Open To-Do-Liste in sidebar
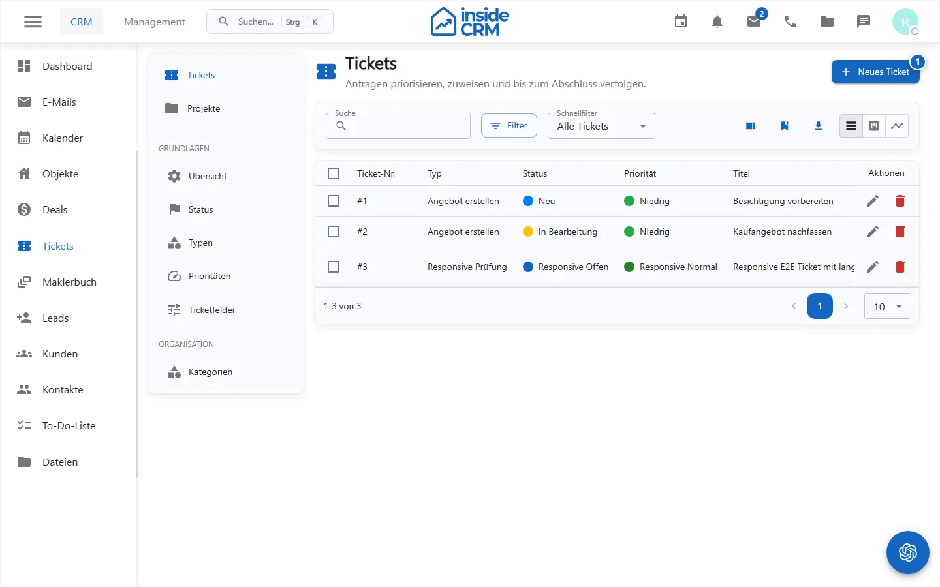 pos(69,425)
